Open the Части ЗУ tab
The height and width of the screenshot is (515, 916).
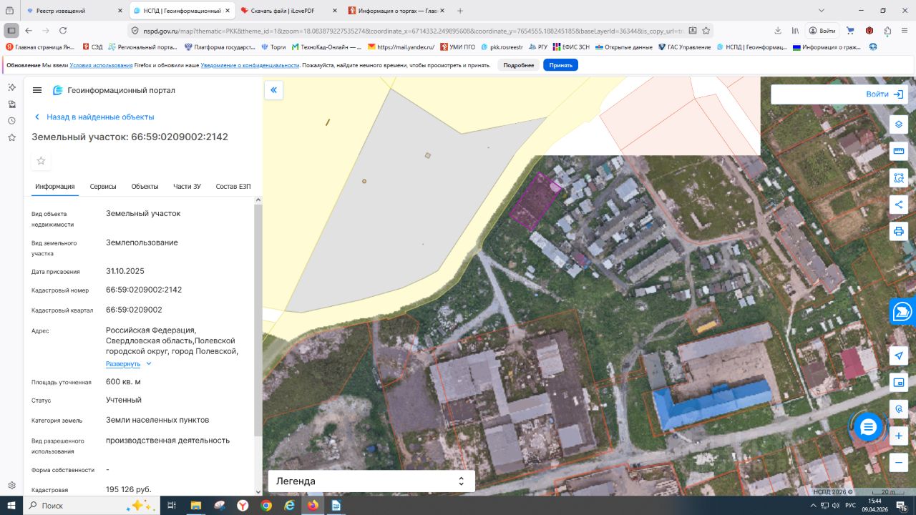point(187,187)
